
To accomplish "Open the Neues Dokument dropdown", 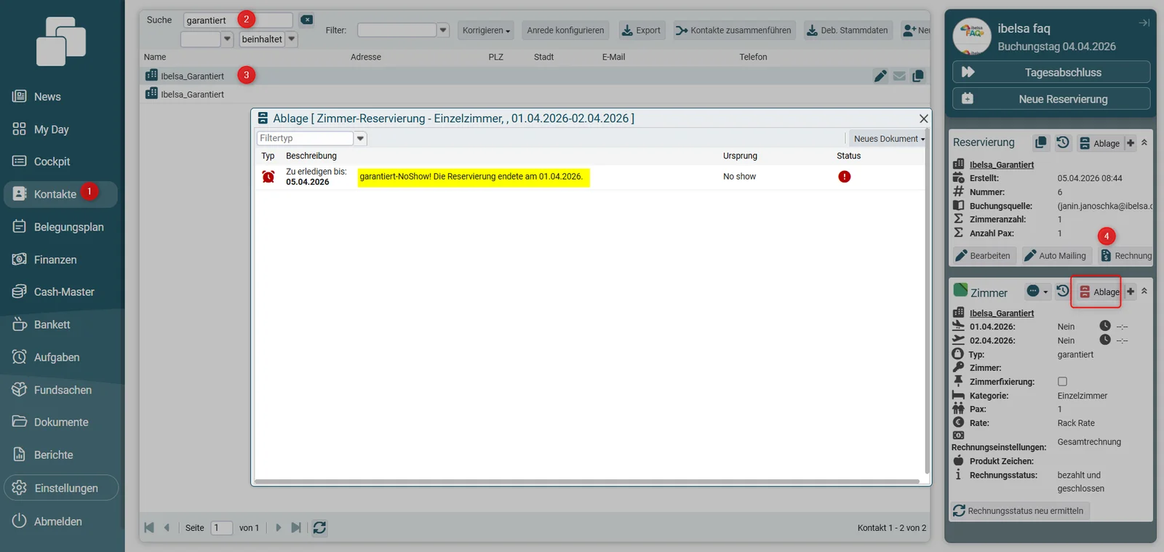I will 889,139.
